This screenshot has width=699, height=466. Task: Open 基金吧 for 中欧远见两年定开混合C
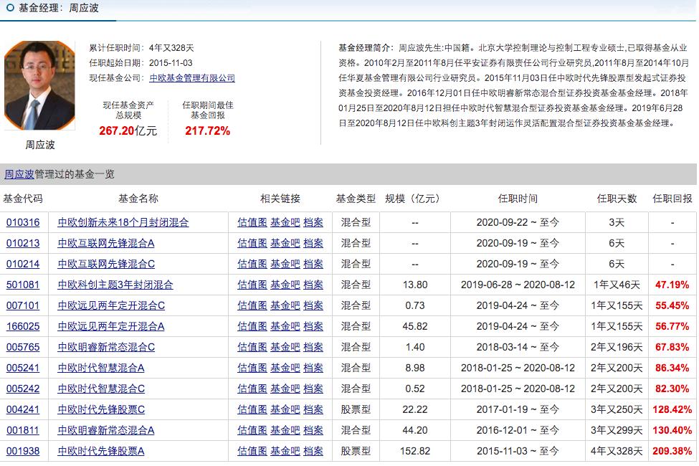pyautogui.click(x=285, y=305)
